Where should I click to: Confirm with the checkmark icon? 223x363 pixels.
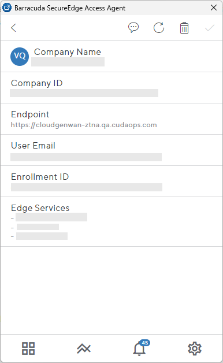[210, 28]
